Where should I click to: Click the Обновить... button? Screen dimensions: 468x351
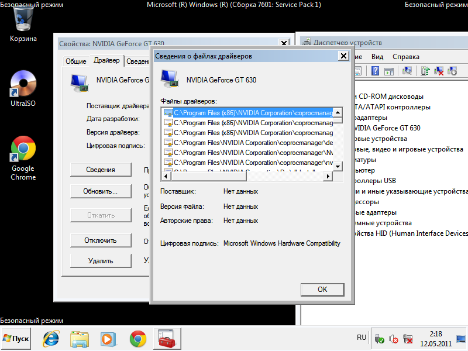click(x=101, y=191)
